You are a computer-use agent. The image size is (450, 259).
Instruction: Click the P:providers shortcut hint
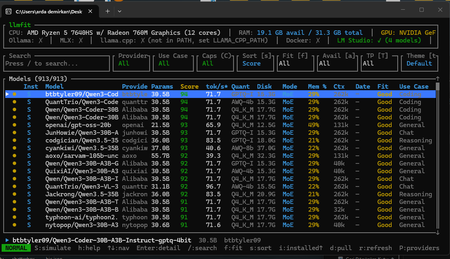click(x=419, y=248)
